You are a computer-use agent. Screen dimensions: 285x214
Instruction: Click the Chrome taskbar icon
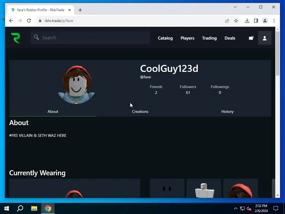pos(48,208)
